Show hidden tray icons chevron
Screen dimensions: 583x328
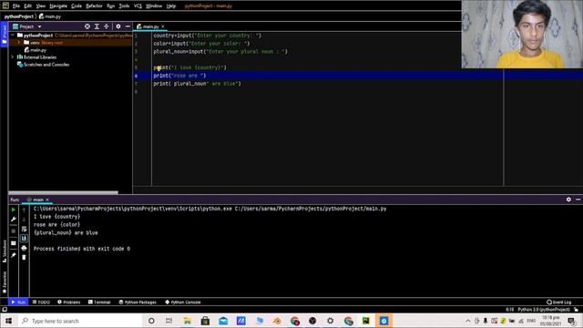point(467,321)
